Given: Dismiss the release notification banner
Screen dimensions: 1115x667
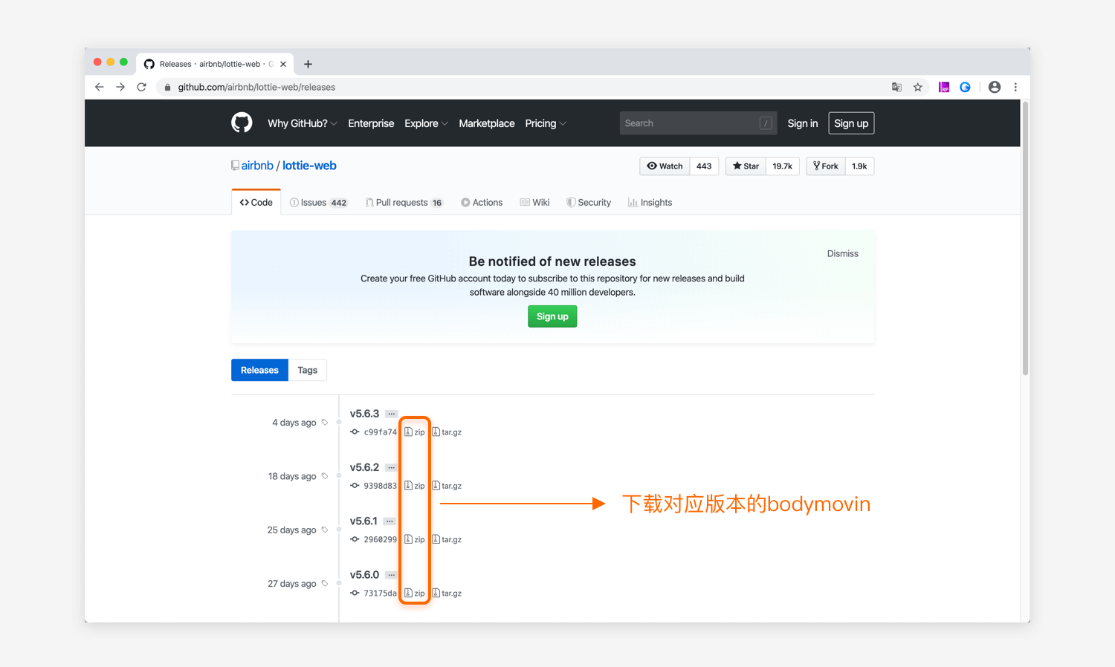Looking at the screenshot, I should coord(843,253).
